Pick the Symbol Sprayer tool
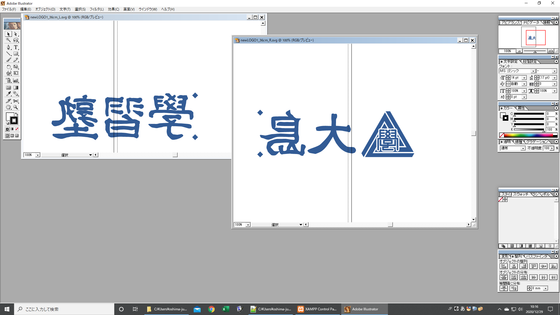This screenshot has height=315, width=560. (x=8, y=80)
